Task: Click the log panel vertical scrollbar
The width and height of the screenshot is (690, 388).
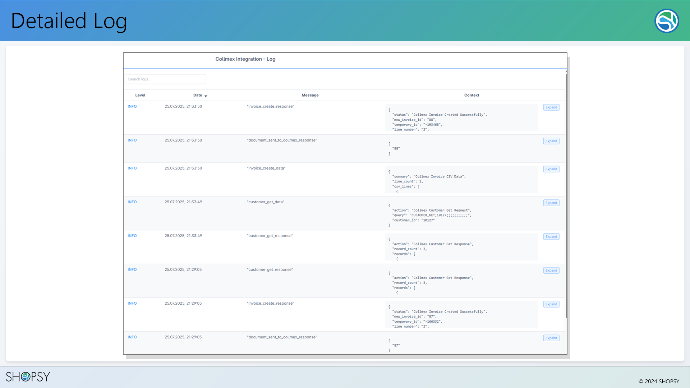Action: 566,196
